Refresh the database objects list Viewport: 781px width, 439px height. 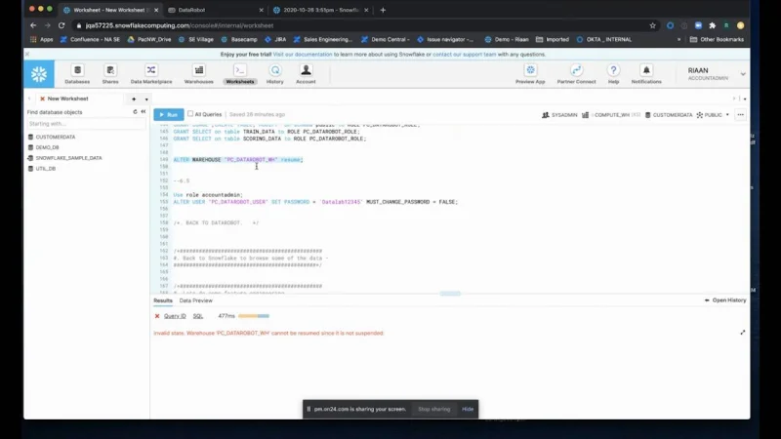[x=135, y=112]
